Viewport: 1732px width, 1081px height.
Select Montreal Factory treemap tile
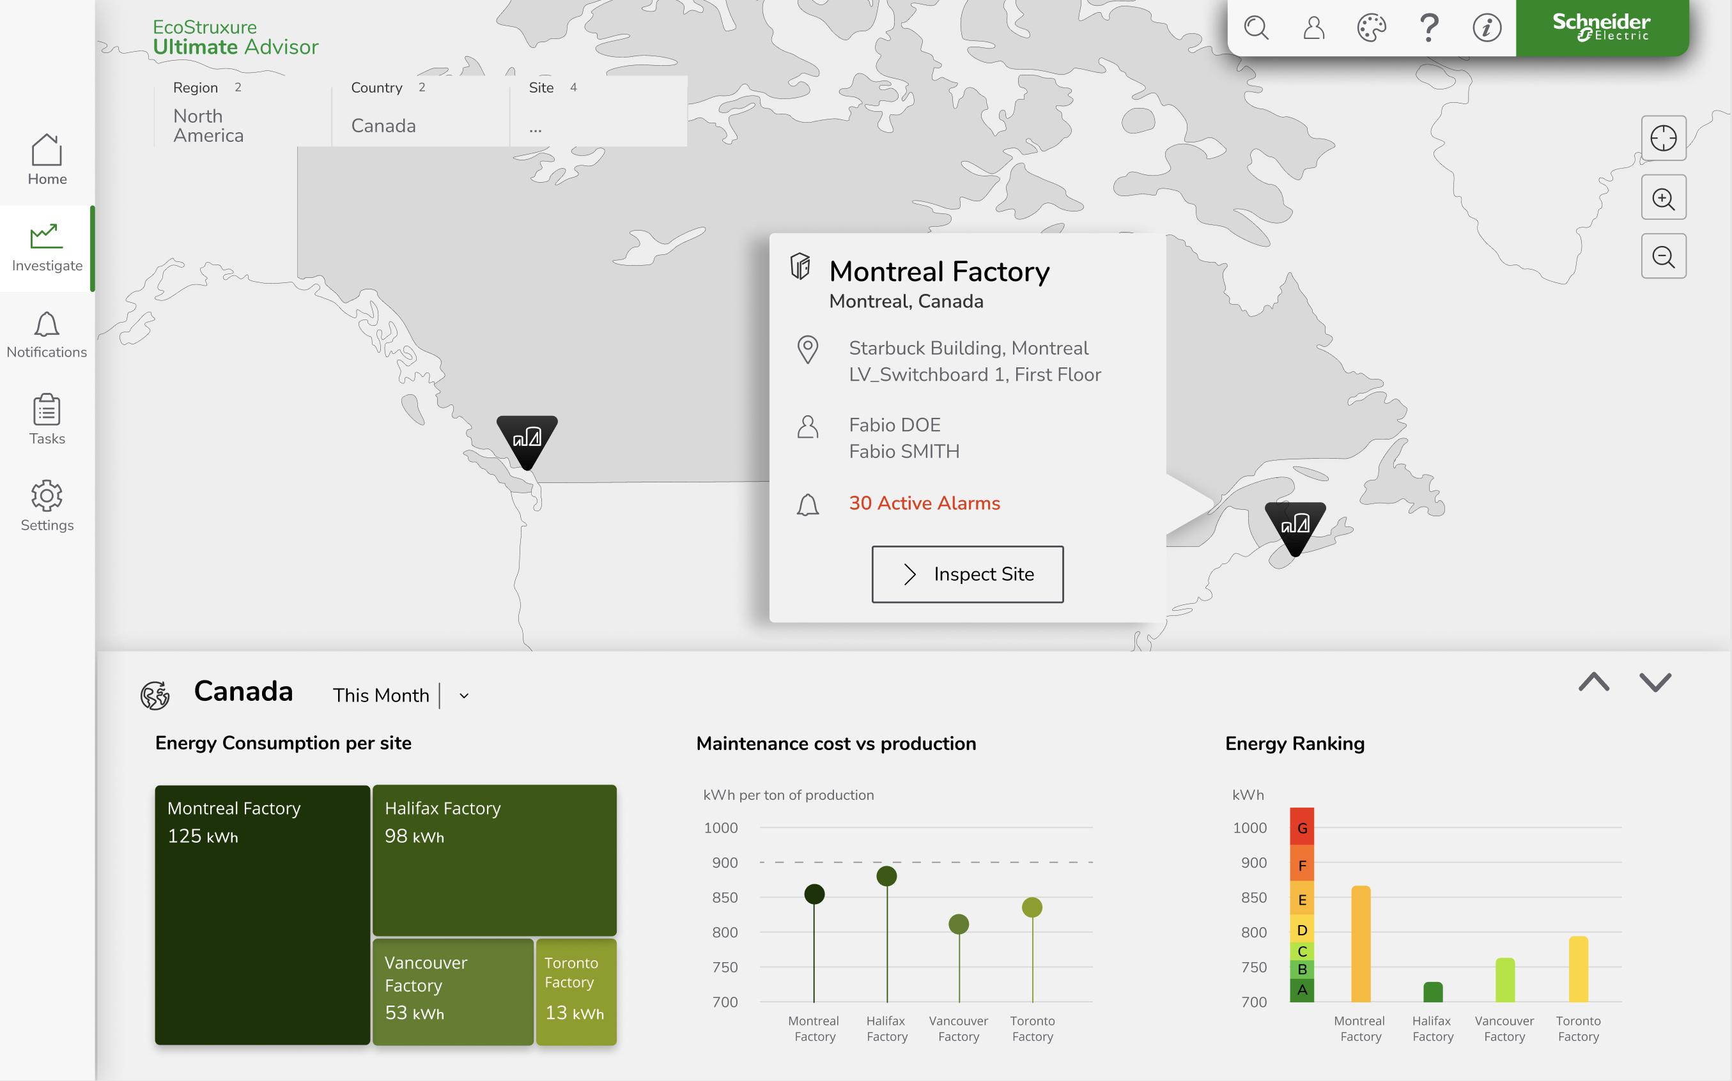pos(263,915)
